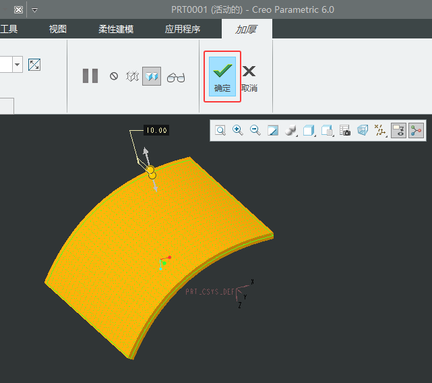Viewport: 432px width, 383px height.
Task: Click the Refit view icon
Action: coord(220,130)
